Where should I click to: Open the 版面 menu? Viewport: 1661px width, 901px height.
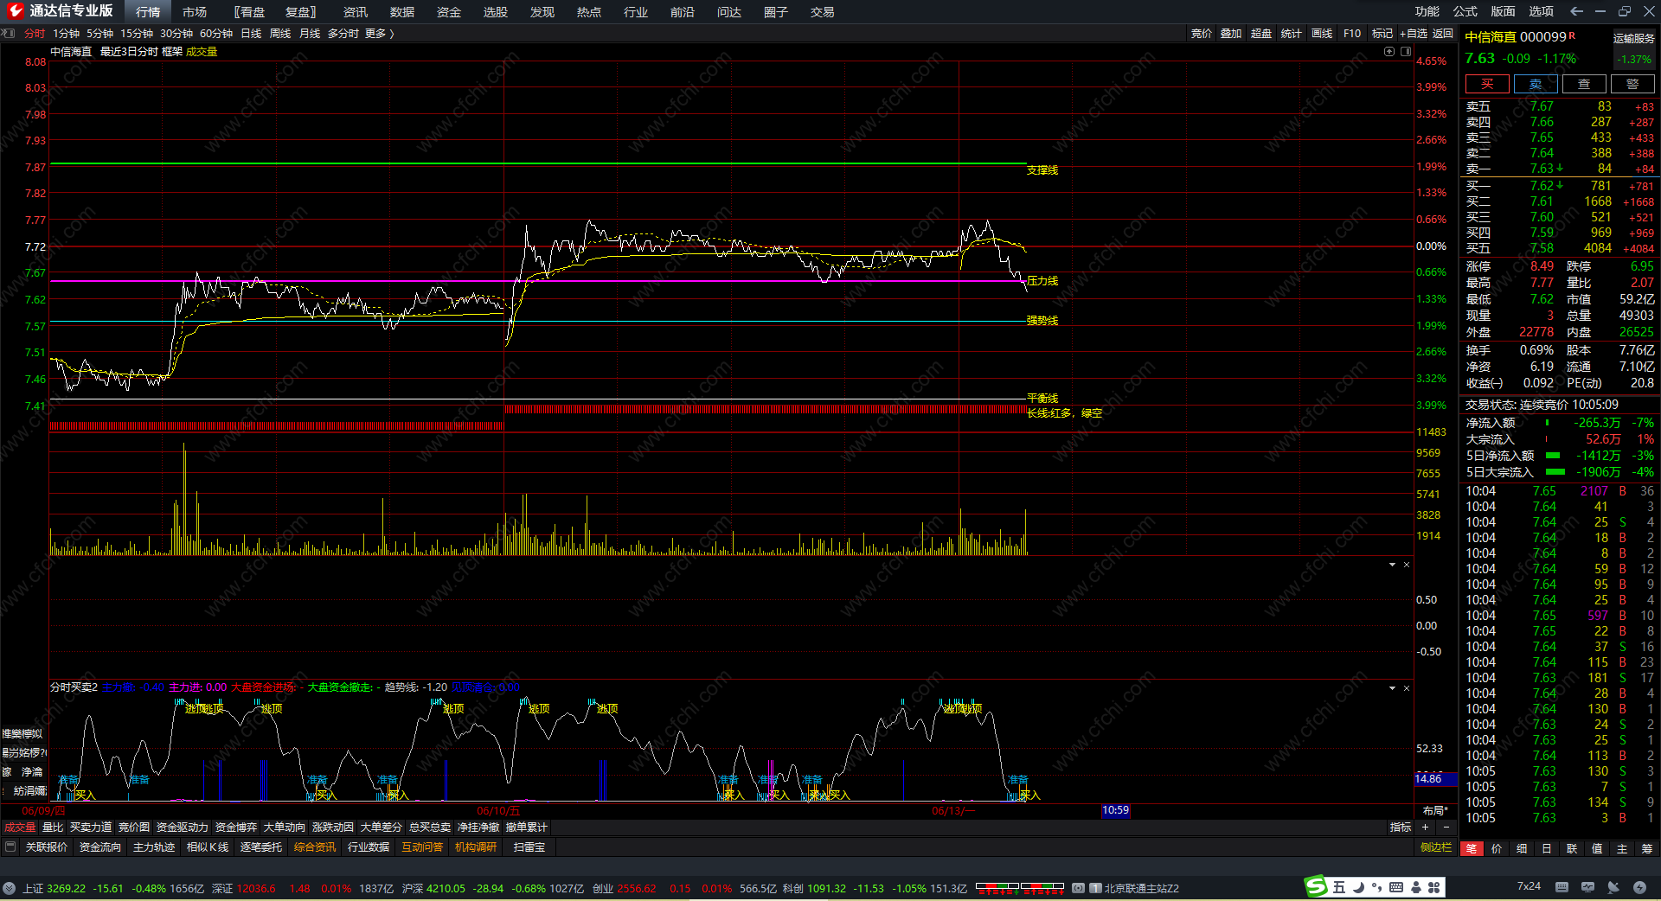[x=1504, y=11]
